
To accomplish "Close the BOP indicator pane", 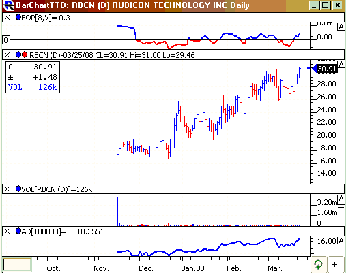I will click(7, 18).
